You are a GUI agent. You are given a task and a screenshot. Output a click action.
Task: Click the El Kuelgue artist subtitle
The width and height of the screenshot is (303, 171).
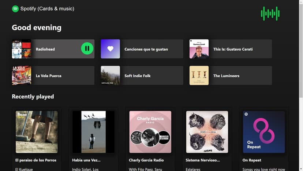point(24,169)
